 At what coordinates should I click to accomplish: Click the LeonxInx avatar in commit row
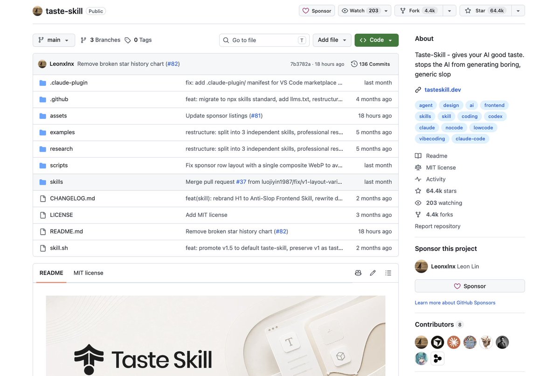click(42, 64)
